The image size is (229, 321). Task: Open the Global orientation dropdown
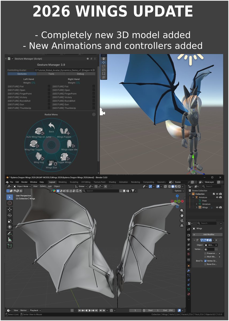click(81, 186)
